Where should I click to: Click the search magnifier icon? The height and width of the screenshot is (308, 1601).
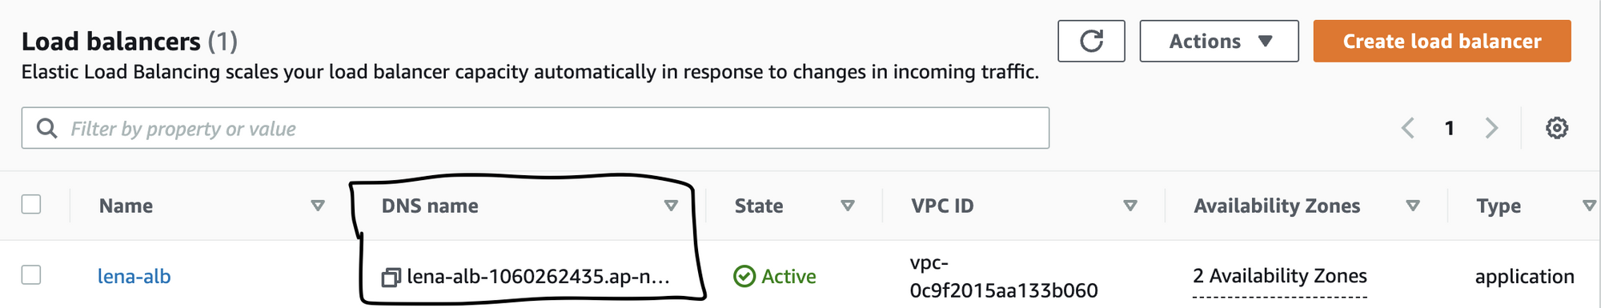(x=47, y=128)
